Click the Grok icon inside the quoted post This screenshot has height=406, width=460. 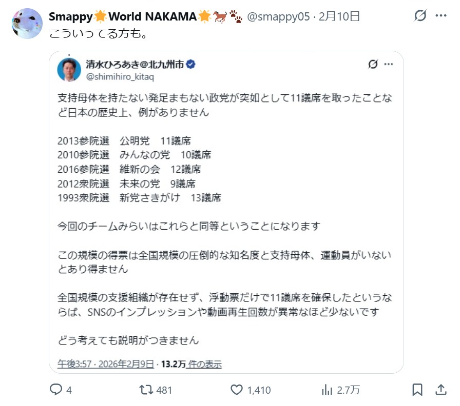click(x=373, y=65)
